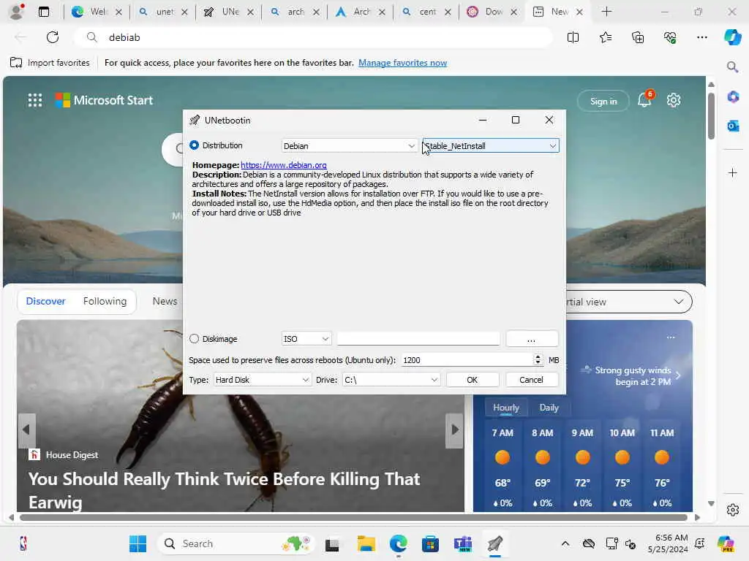749x561 pixels.
Task: Open the Collections icon in toolbar
Action: coord(638,37)
